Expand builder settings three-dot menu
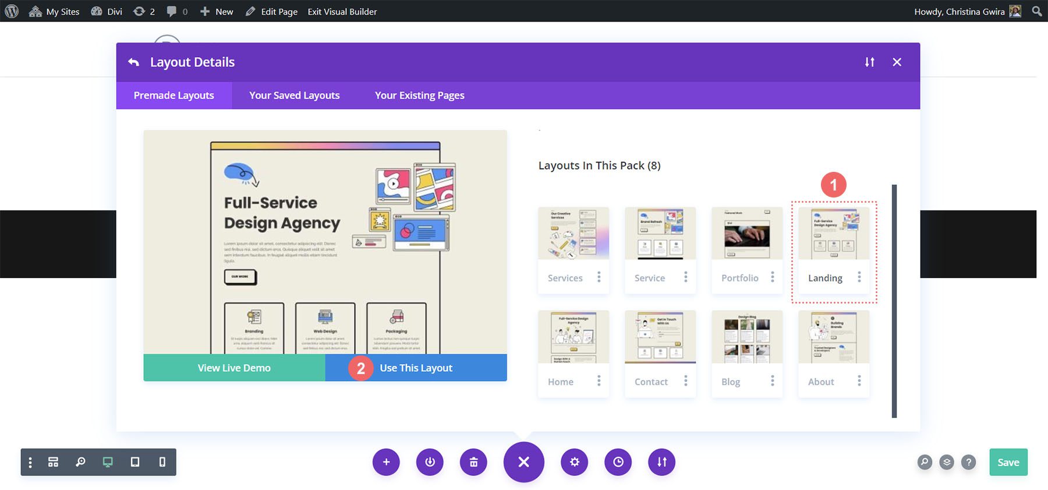Viewport: 1048px width, 490px height. click(x=30, y=462)
